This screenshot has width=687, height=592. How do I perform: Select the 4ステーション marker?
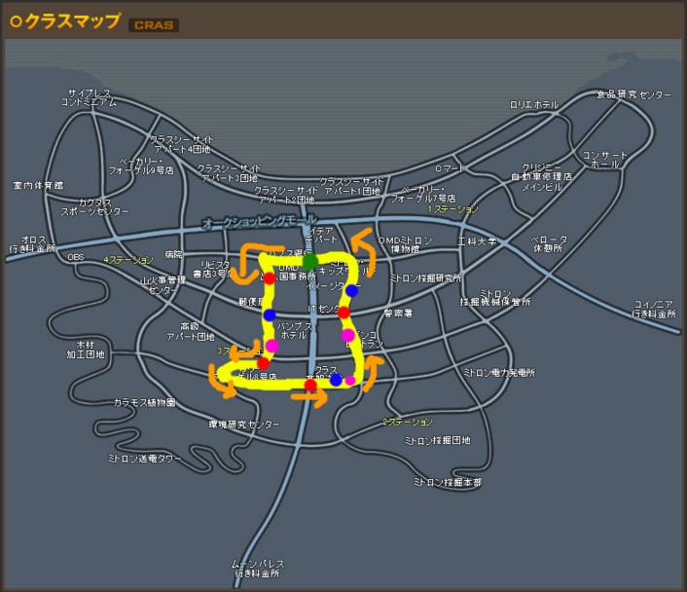pos(128,260)
